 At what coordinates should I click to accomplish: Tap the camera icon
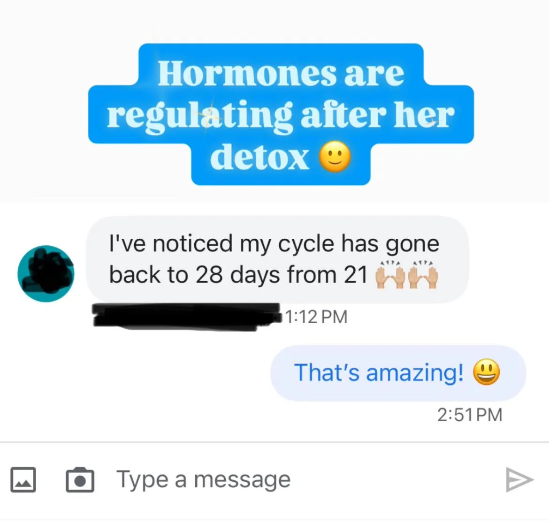tap(80, 480)
